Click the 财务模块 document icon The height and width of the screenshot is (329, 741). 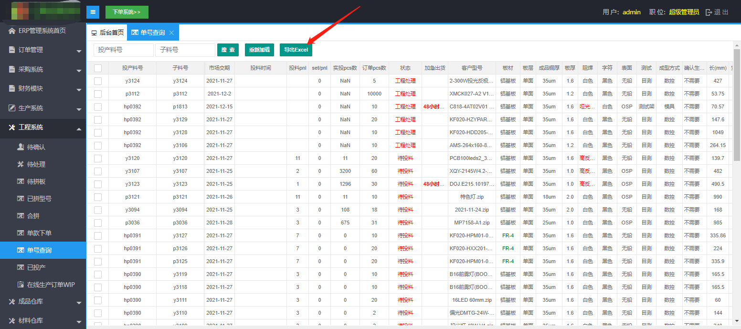coord(12,89)
